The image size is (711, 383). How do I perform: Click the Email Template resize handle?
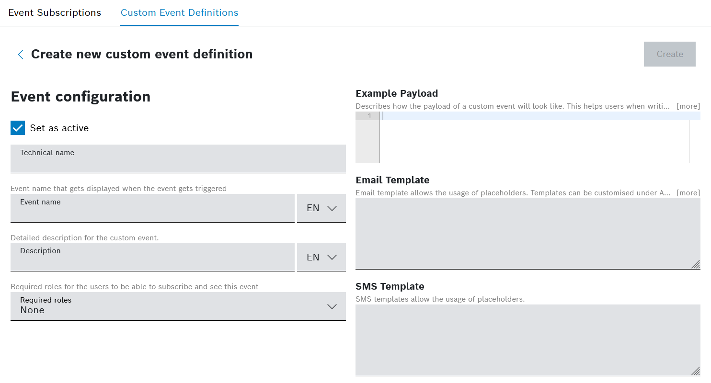(696, 264)
